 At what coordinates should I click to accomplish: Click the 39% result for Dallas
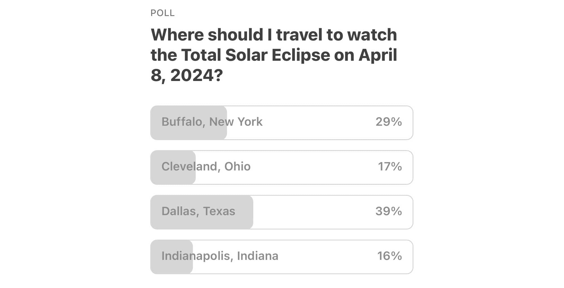click(388, 211)
